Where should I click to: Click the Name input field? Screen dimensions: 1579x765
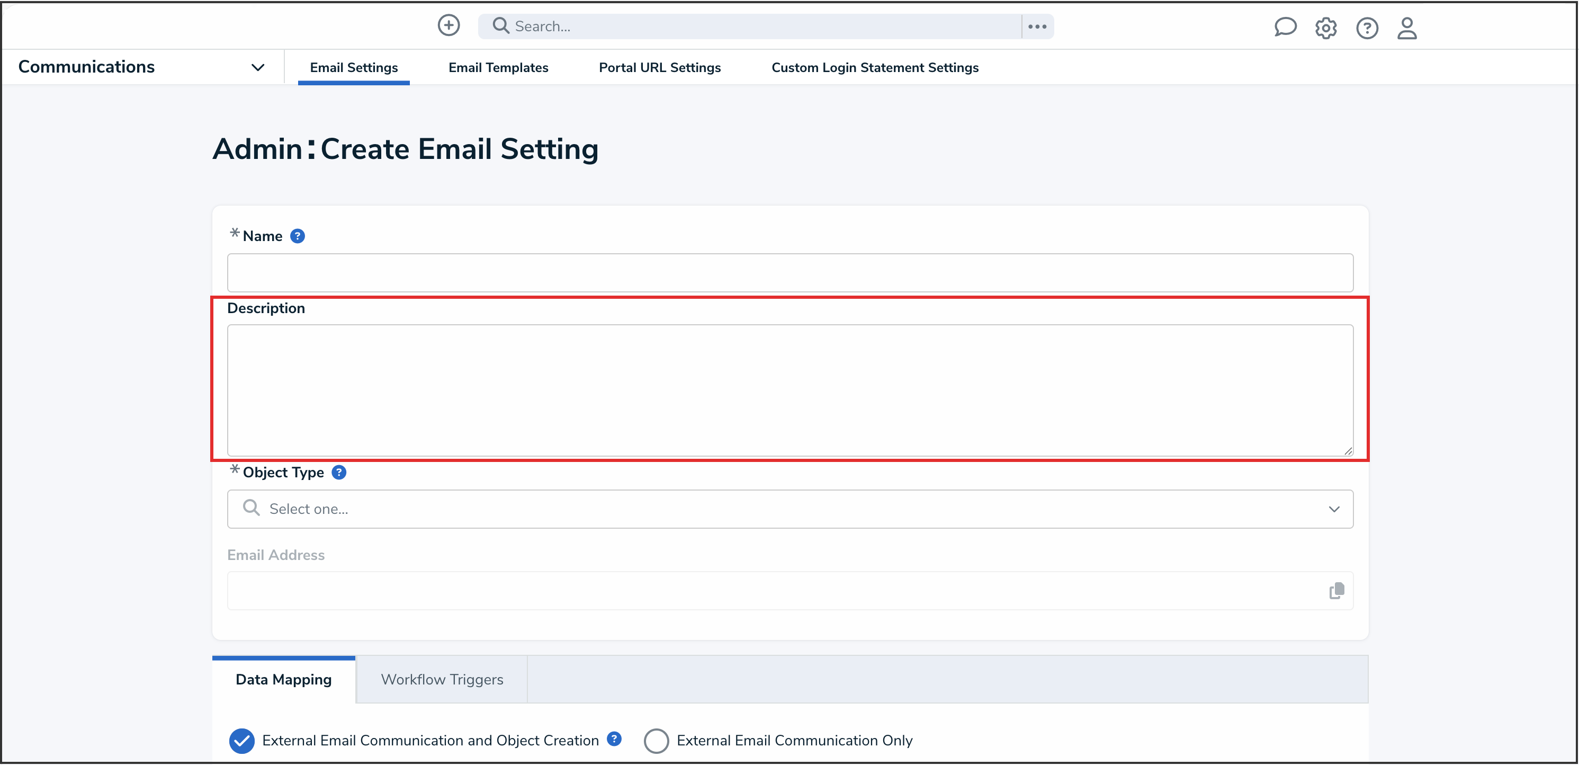point(790,273)
